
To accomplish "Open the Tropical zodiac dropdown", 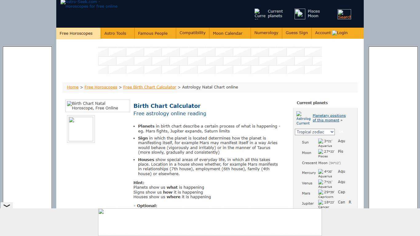I will 315,132.
